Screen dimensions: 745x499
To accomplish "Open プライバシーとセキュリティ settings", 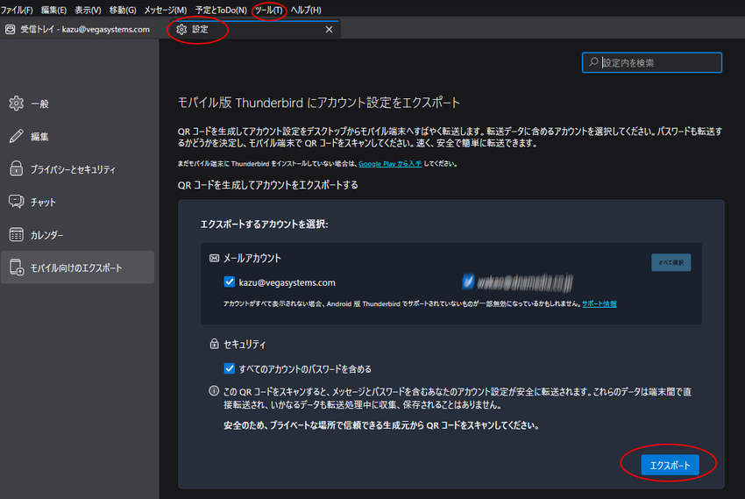I will coord(77,169).
